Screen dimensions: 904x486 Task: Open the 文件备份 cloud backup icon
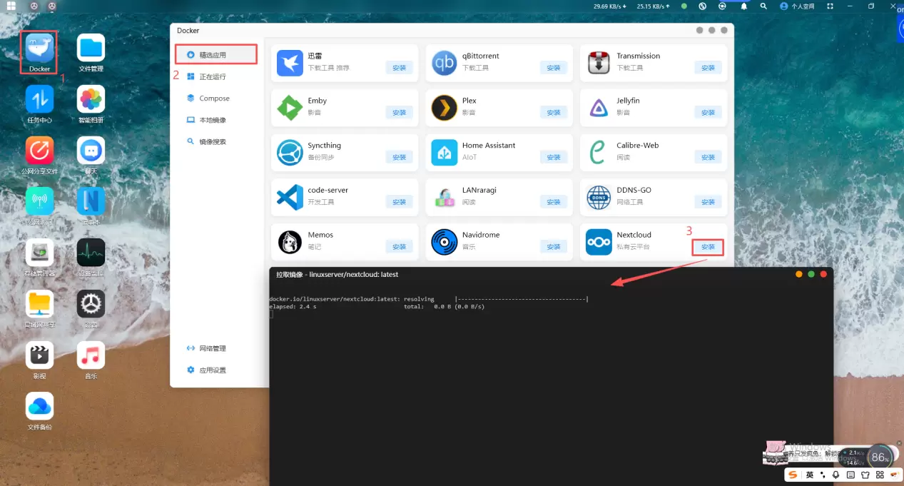pos(39,406)
